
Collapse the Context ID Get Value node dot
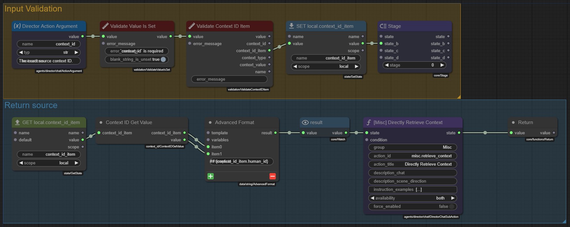pyautogui.click(x=101, y=122)
